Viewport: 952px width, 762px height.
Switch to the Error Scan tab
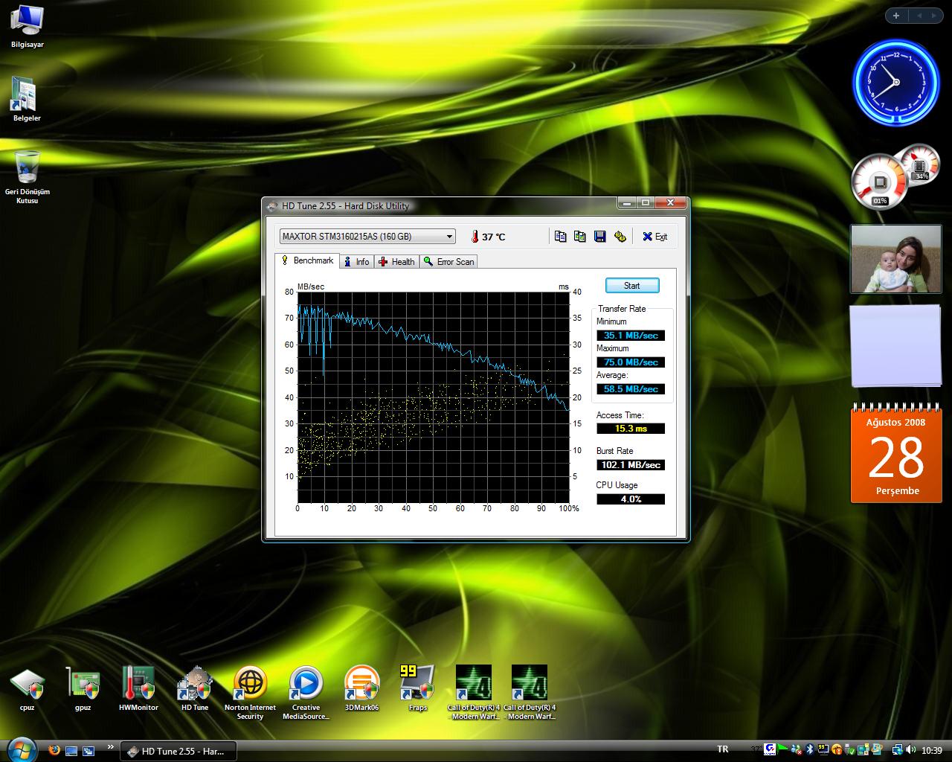[448, 262]
